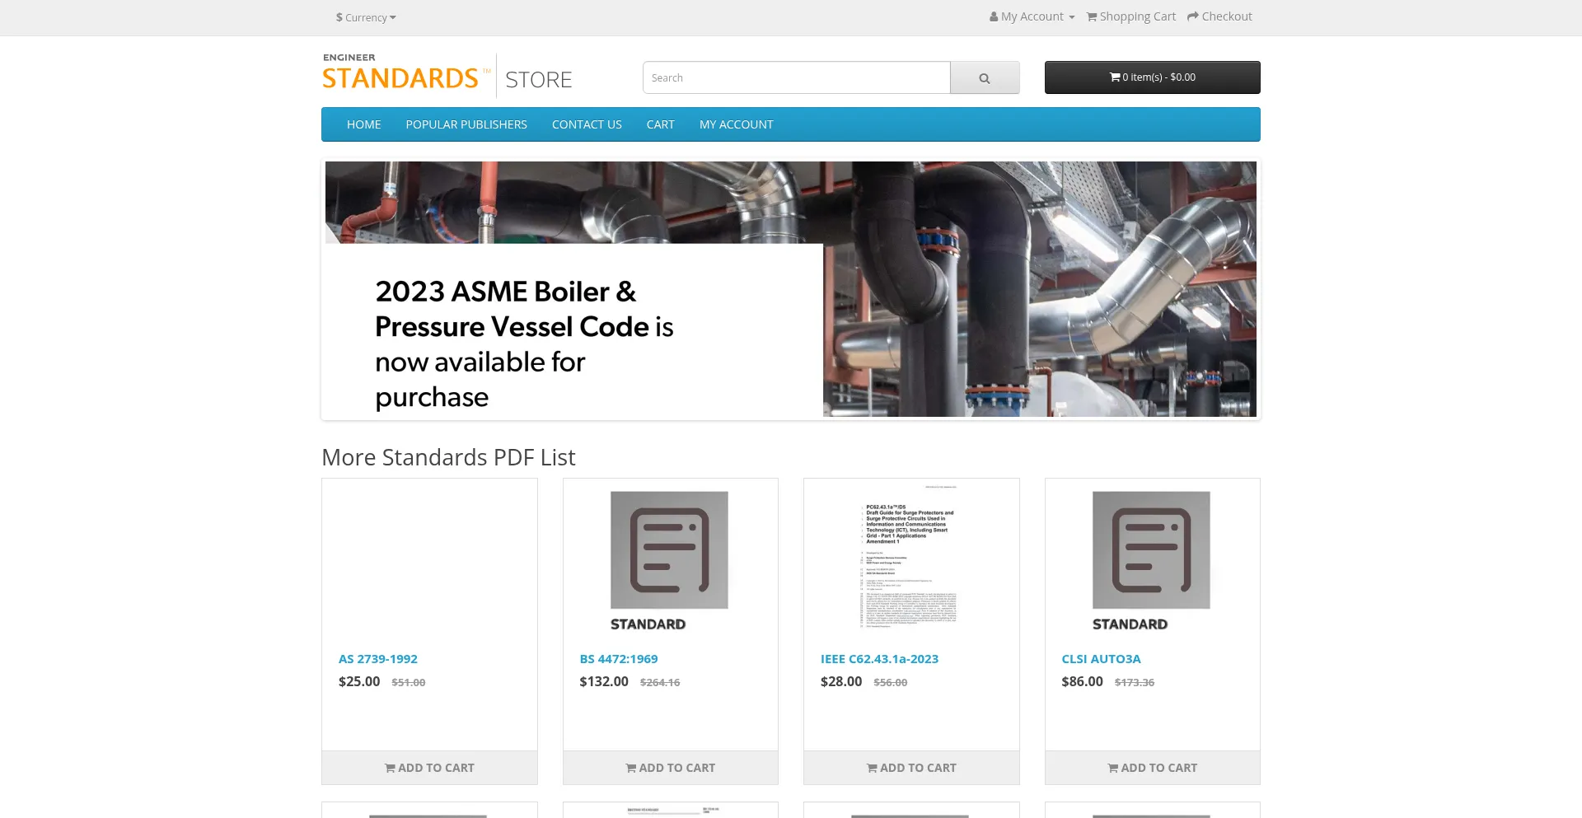Go to Popular Publishers menu item
The height and width of the screenshot is (818, 1582).
(x=466, y=124)
